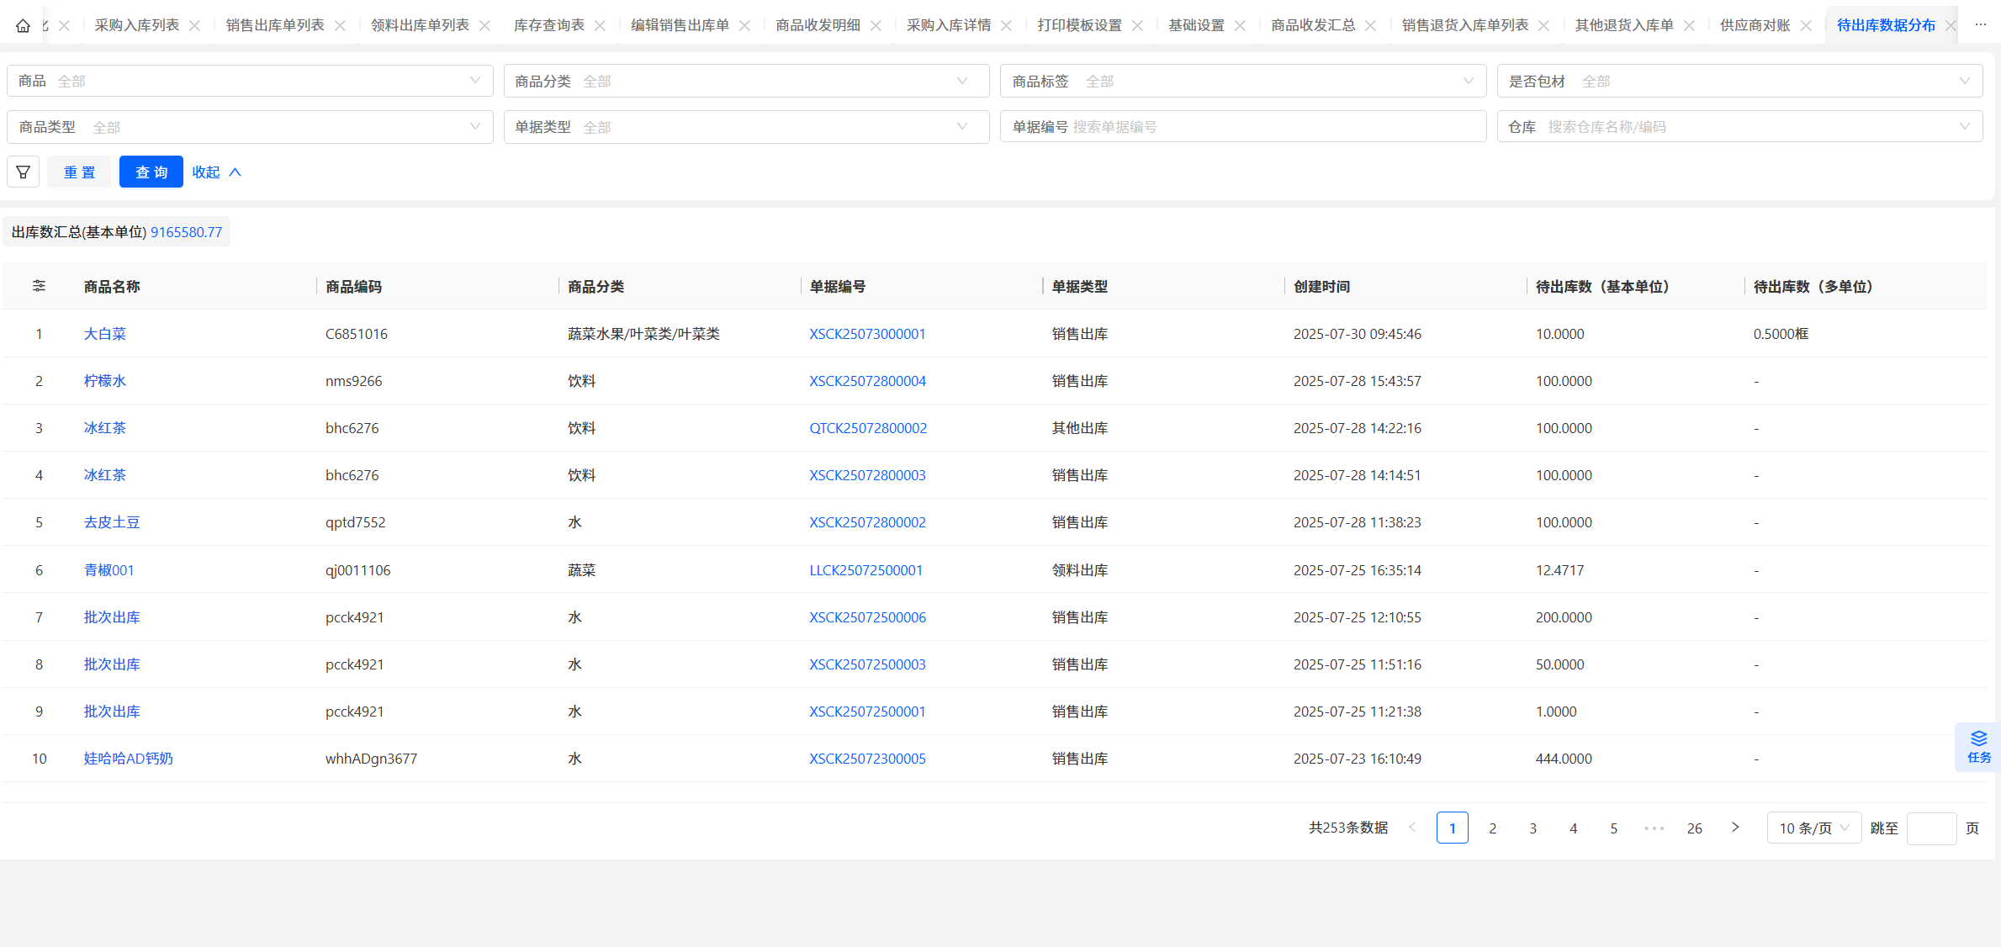The height and width of the screenshot is (947, 2001).
Task: Close the 商品收发明细 tab
Action: tap(876, 25)
